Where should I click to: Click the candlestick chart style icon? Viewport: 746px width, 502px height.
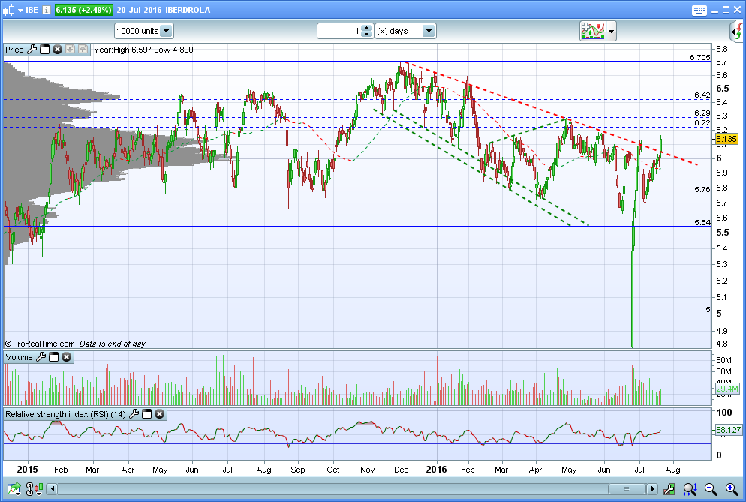[8, 10]
